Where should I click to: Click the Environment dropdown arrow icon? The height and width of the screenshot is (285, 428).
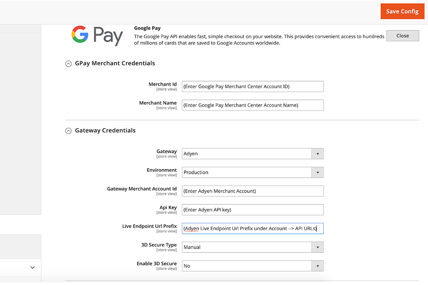tap(317, 172)
